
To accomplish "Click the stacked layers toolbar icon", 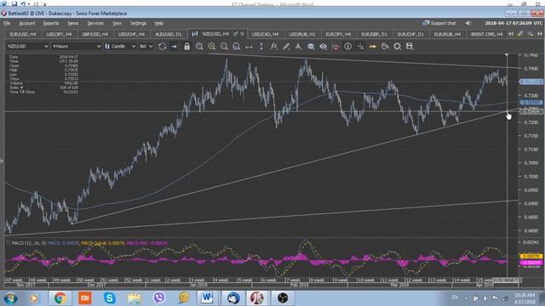I will 311,46.
